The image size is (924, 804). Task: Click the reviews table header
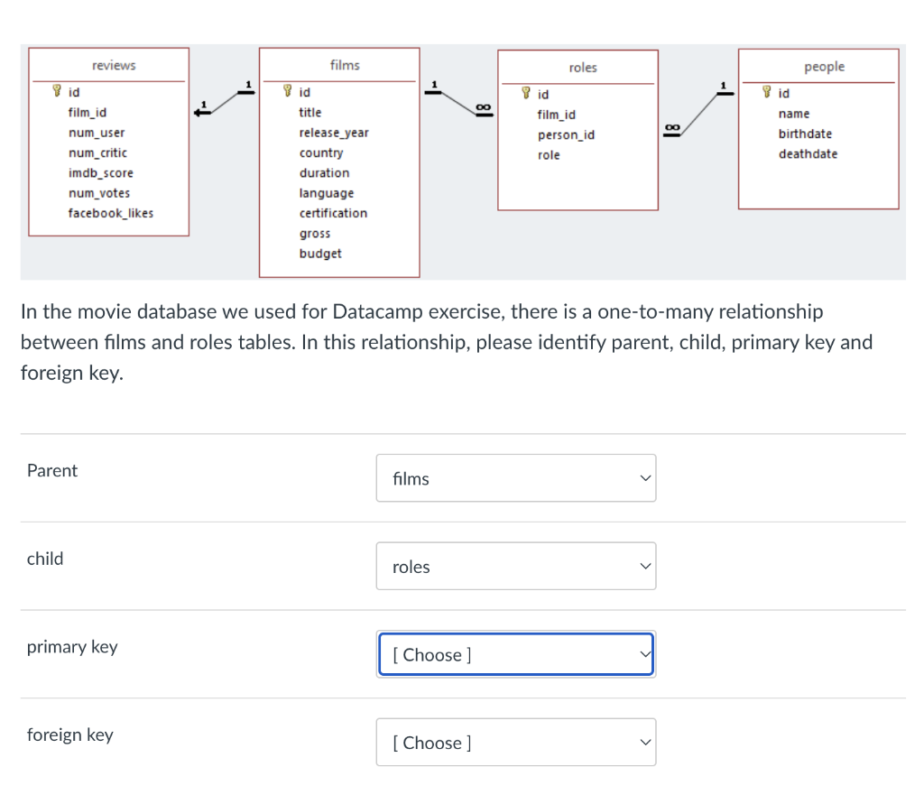[x=112, y=65]
